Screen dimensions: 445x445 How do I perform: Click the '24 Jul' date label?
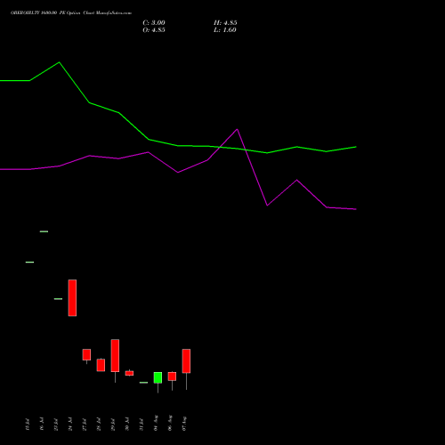[x=70, y=424]
